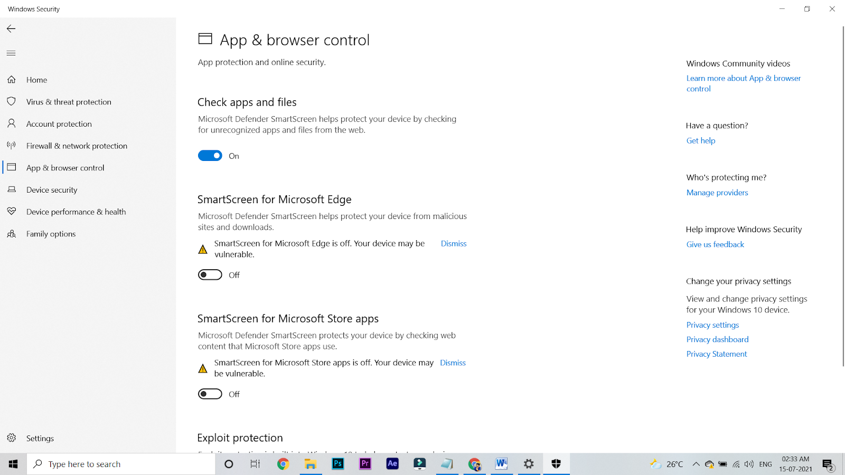The height and width of the screenshot is (475, 845).
Task: Open Microsoft Word from the taskbar
Action: pos(502,464)
